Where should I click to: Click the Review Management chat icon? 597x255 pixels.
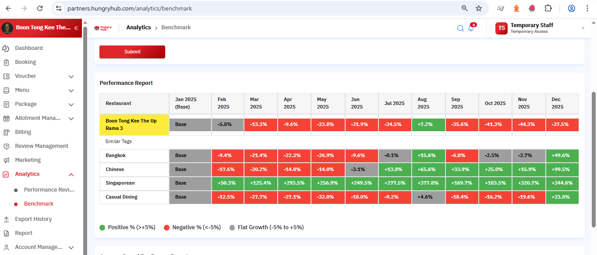click(6, 146)
